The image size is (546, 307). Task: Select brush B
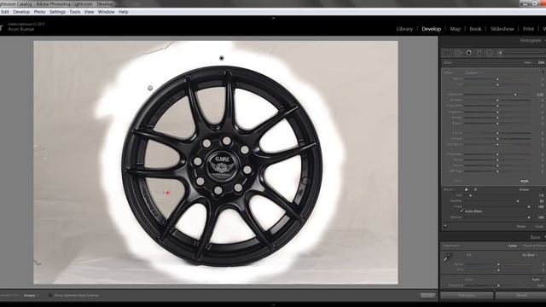click(475, 189)
